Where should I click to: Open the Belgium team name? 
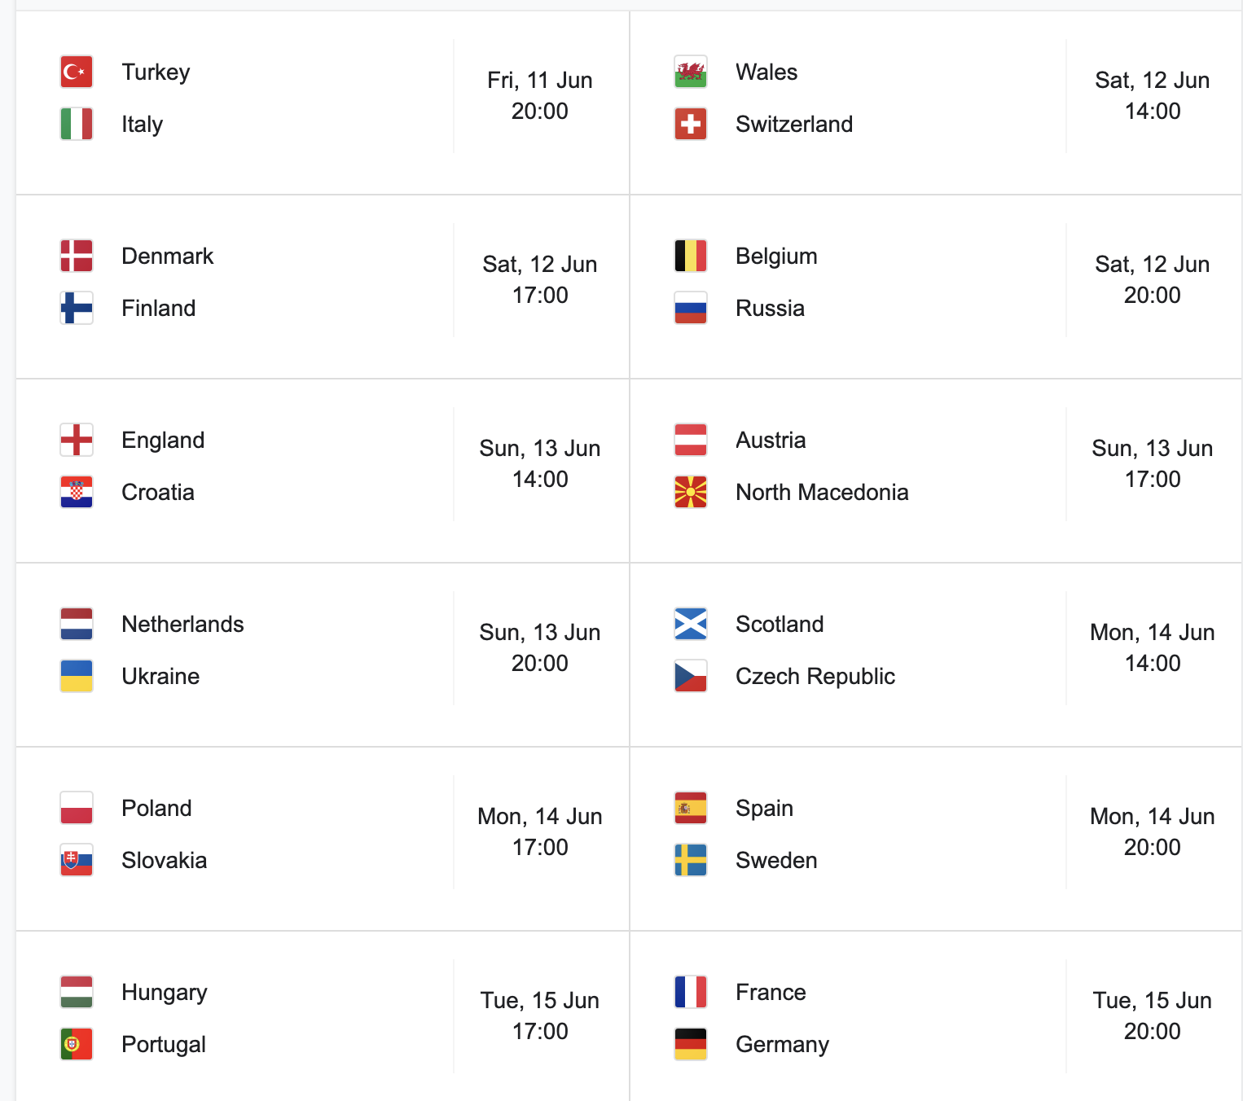[776, 257]
